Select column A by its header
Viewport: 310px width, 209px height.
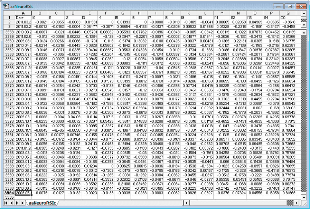tap(23, 13)
